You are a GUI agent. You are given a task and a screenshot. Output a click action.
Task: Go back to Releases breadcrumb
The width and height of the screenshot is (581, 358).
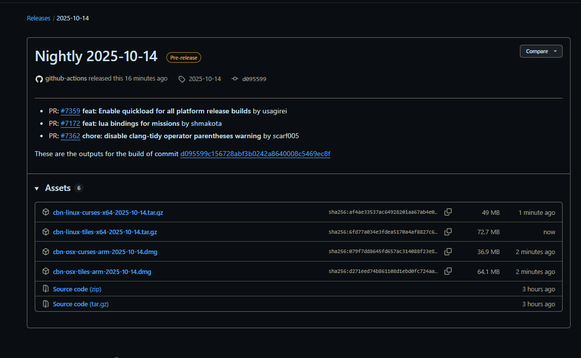(39, 18)
